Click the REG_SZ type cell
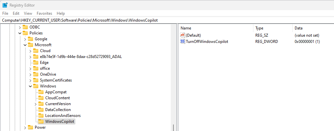 pos(262,35)
